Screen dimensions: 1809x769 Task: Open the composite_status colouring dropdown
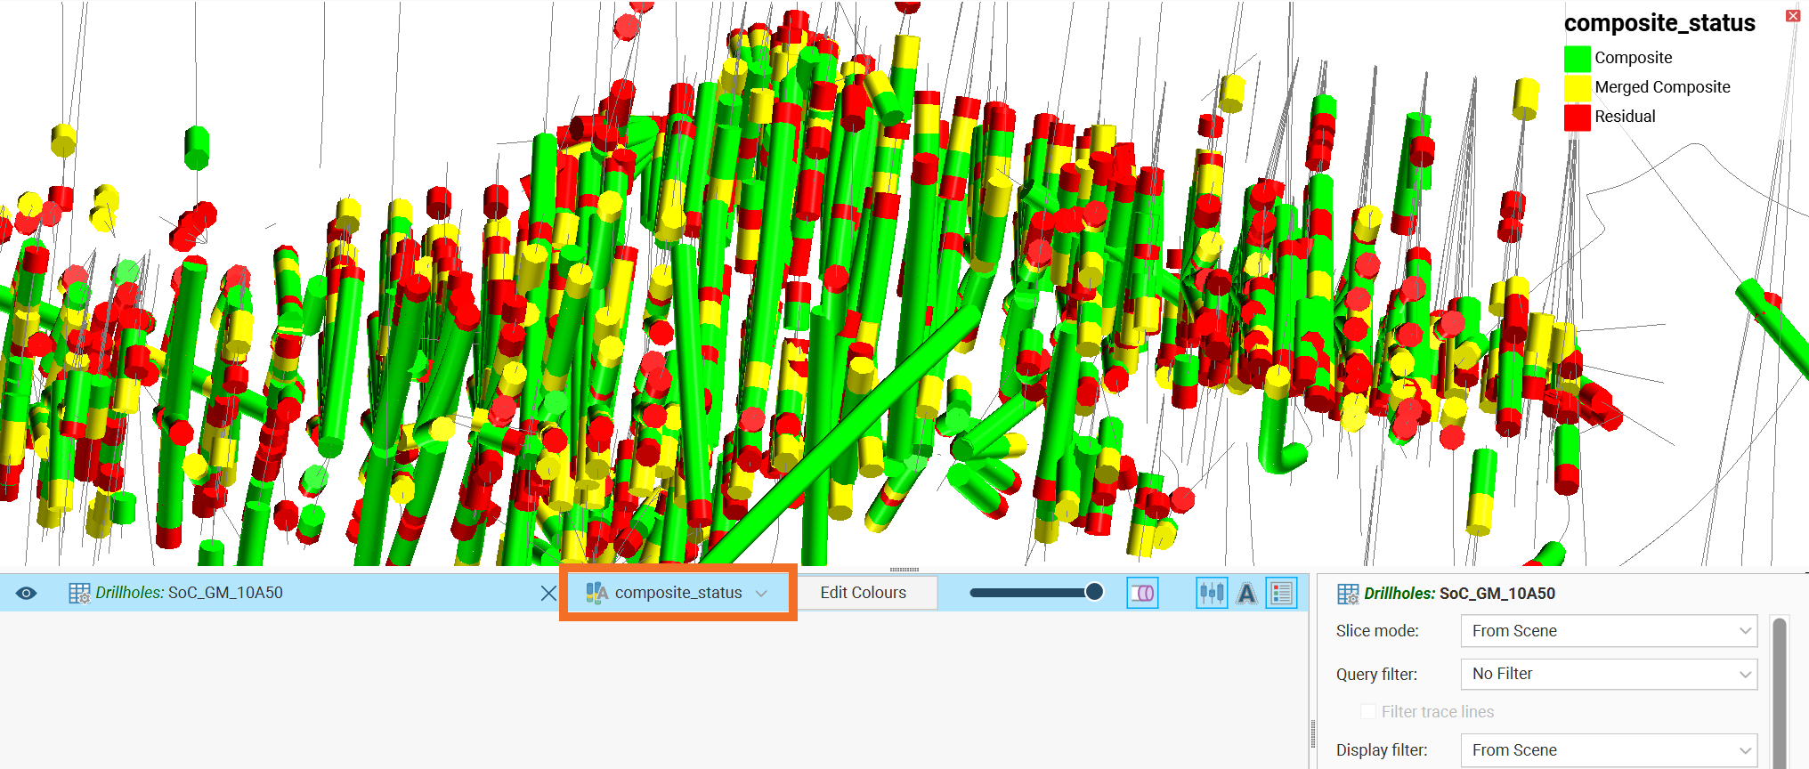[677, 593]
